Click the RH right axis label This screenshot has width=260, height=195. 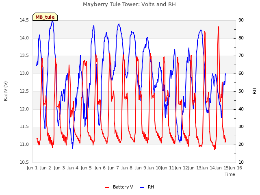pyautogui.click(x=254, y=91)
